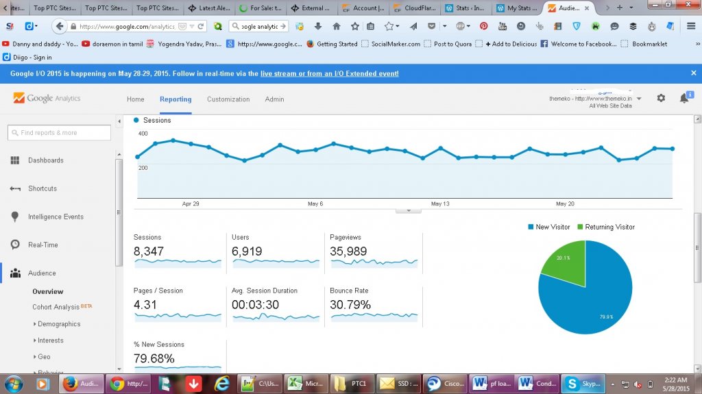The height and width of the screenshot is (394, 702).
Task: Click the Audience people icon
Action: pos(15,273)
